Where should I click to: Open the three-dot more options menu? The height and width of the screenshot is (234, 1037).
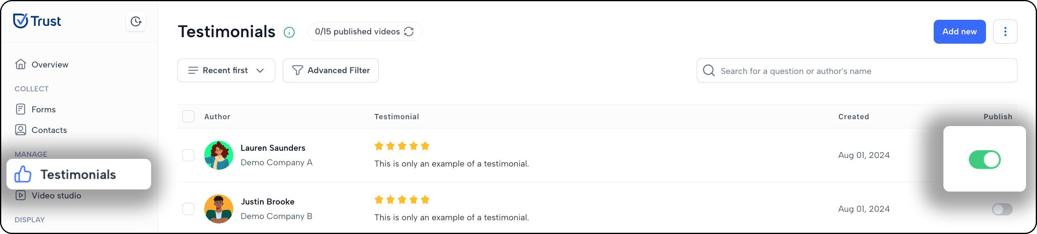[x=1005, y=32]
